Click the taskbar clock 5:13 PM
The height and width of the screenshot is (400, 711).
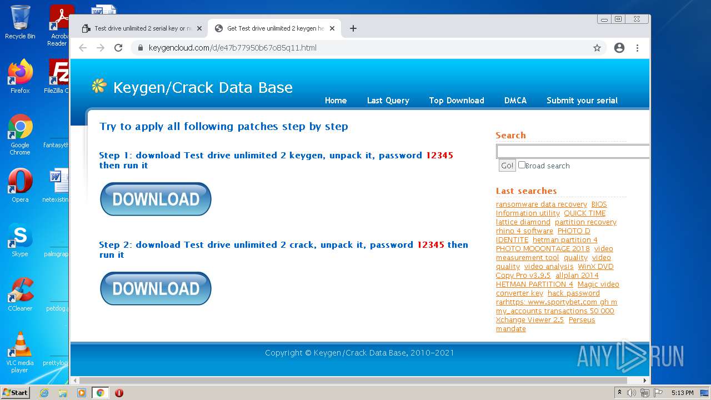click(682, 393)
